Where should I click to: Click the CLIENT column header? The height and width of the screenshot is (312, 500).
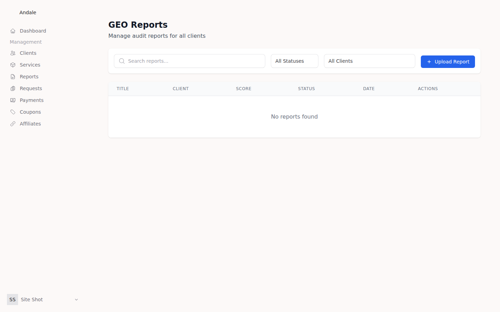(x=181, y=89)
